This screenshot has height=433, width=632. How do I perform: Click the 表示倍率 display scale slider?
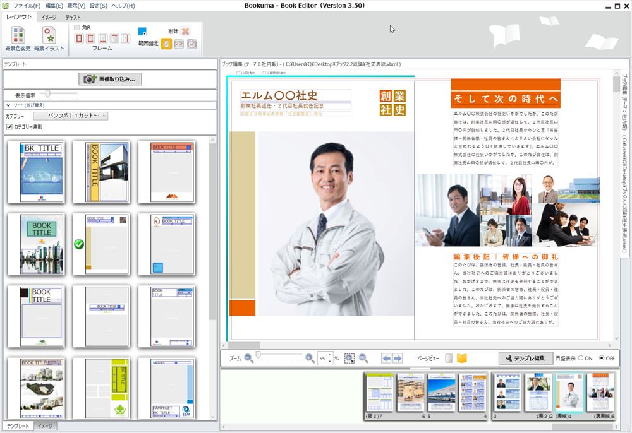[48, 94]
